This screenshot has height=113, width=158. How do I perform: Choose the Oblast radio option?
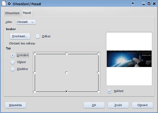12,62
